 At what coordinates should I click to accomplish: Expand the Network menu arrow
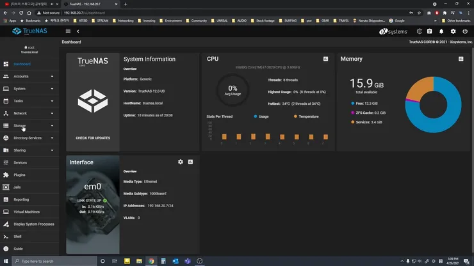click(x=52, y=114)
